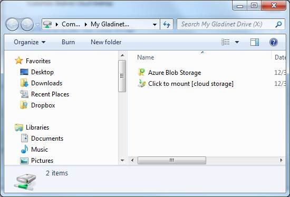Click the Azure Blob Storage folder icon
Screen dimensions: 290x197
click(x=142, y=72)
